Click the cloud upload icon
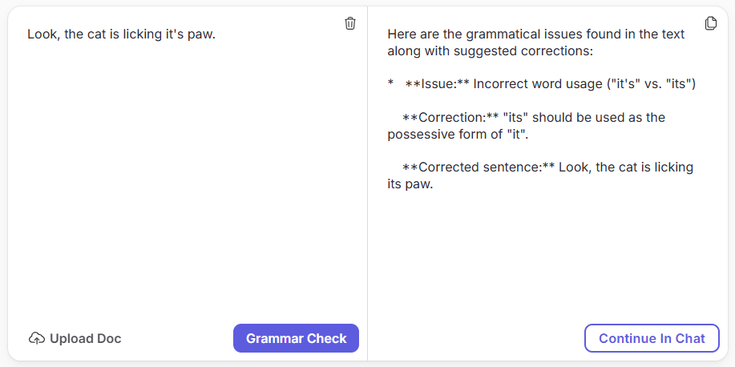Viewport: 735px width, 367px height. [x=37, y=338]
